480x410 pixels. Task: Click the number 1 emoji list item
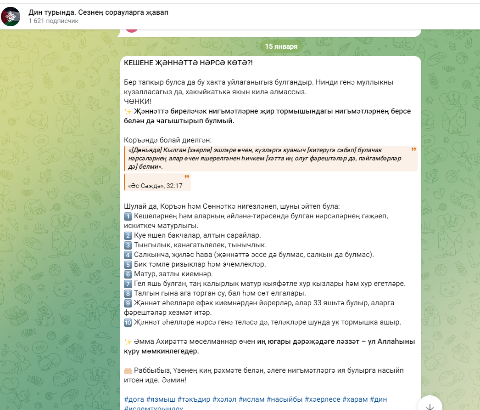128,216
